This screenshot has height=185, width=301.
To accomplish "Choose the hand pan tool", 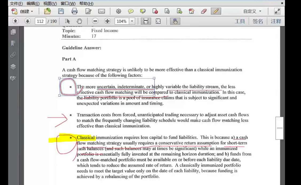I will coord(79,21).
